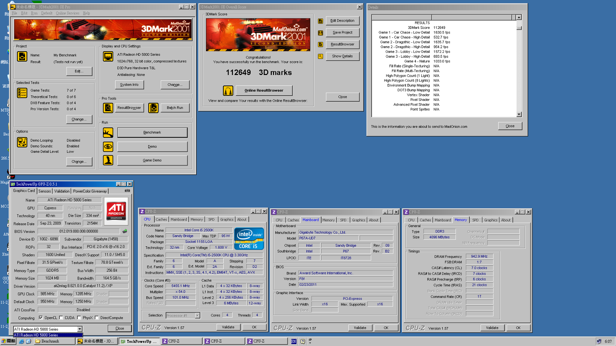This screenshot has height=346, width=616.
Task: Click the Options icon in 3DMark2001
Action: [x=22, y=142]
